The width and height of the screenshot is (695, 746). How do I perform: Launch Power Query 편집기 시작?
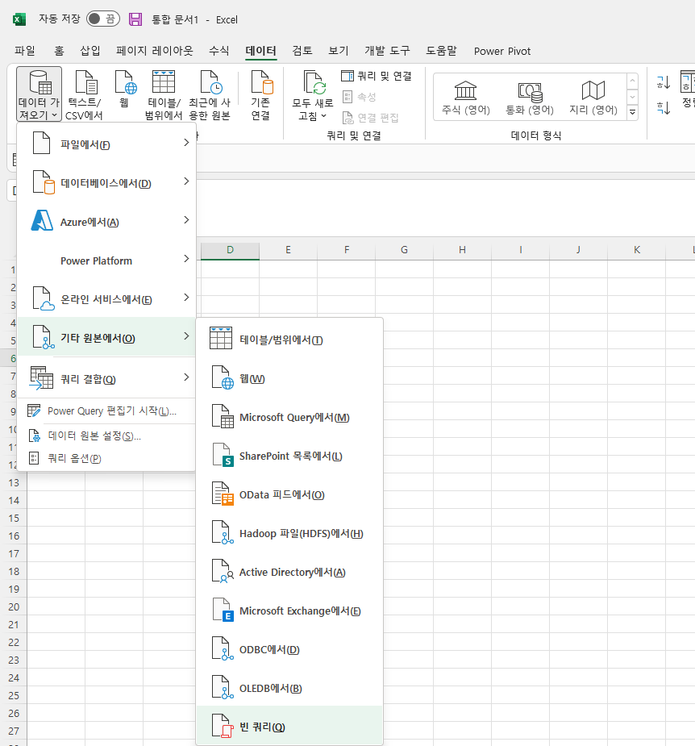click(106, 411)
